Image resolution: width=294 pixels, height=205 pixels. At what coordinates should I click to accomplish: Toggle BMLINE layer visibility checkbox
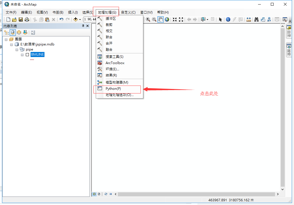click(27, 54)
